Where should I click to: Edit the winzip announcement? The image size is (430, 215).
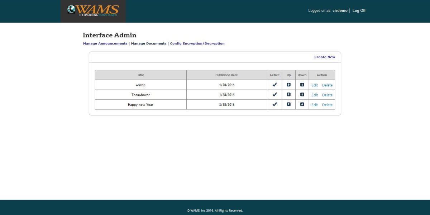coord(315,85)
